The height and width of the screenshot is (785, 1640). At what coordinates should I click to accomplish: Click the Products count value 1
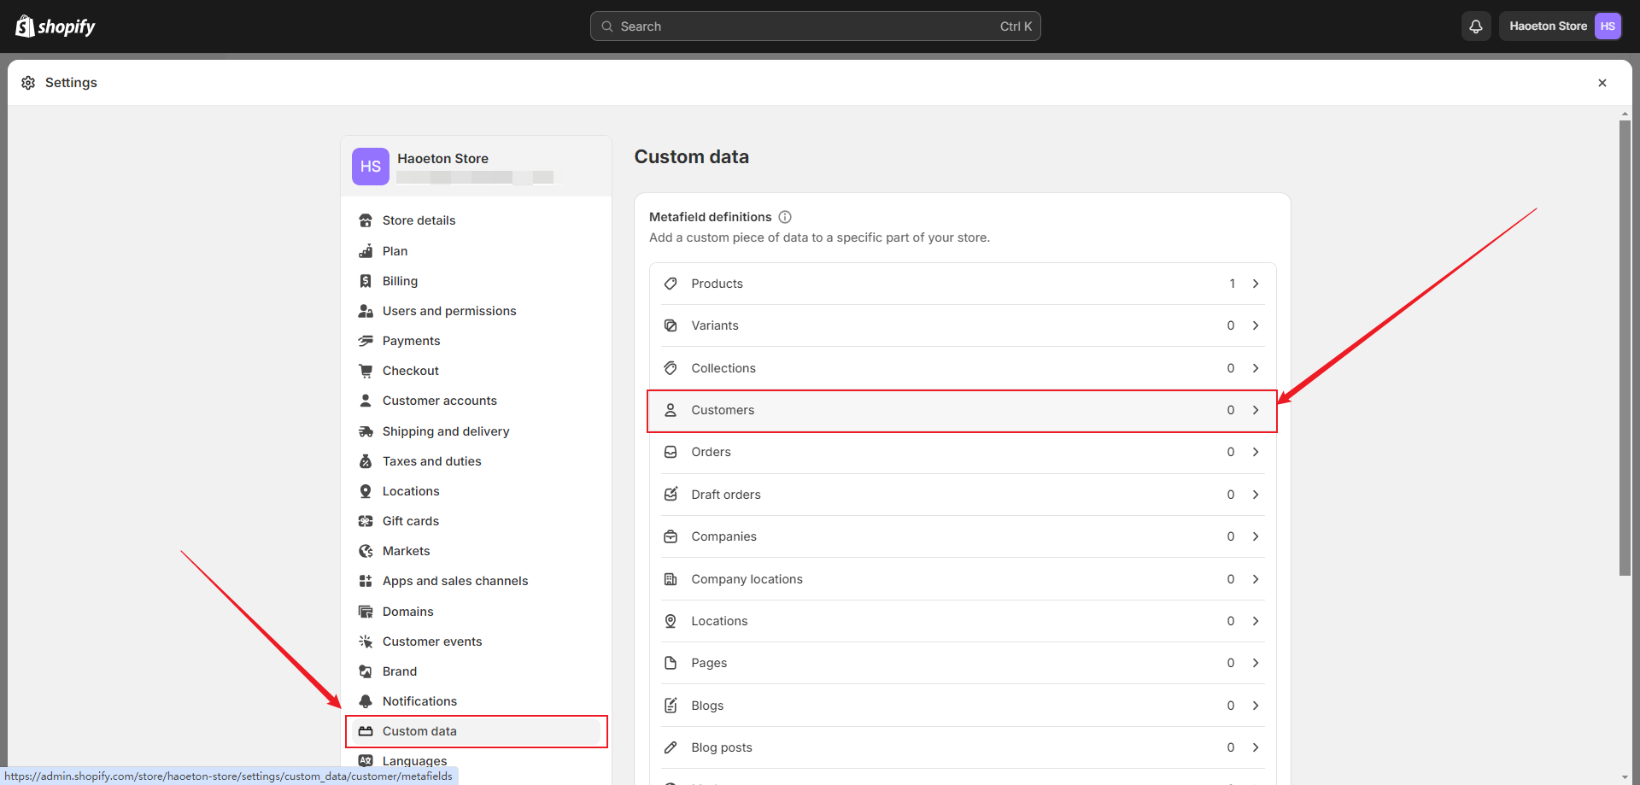pyautogui.click(x=1233, y=284)
